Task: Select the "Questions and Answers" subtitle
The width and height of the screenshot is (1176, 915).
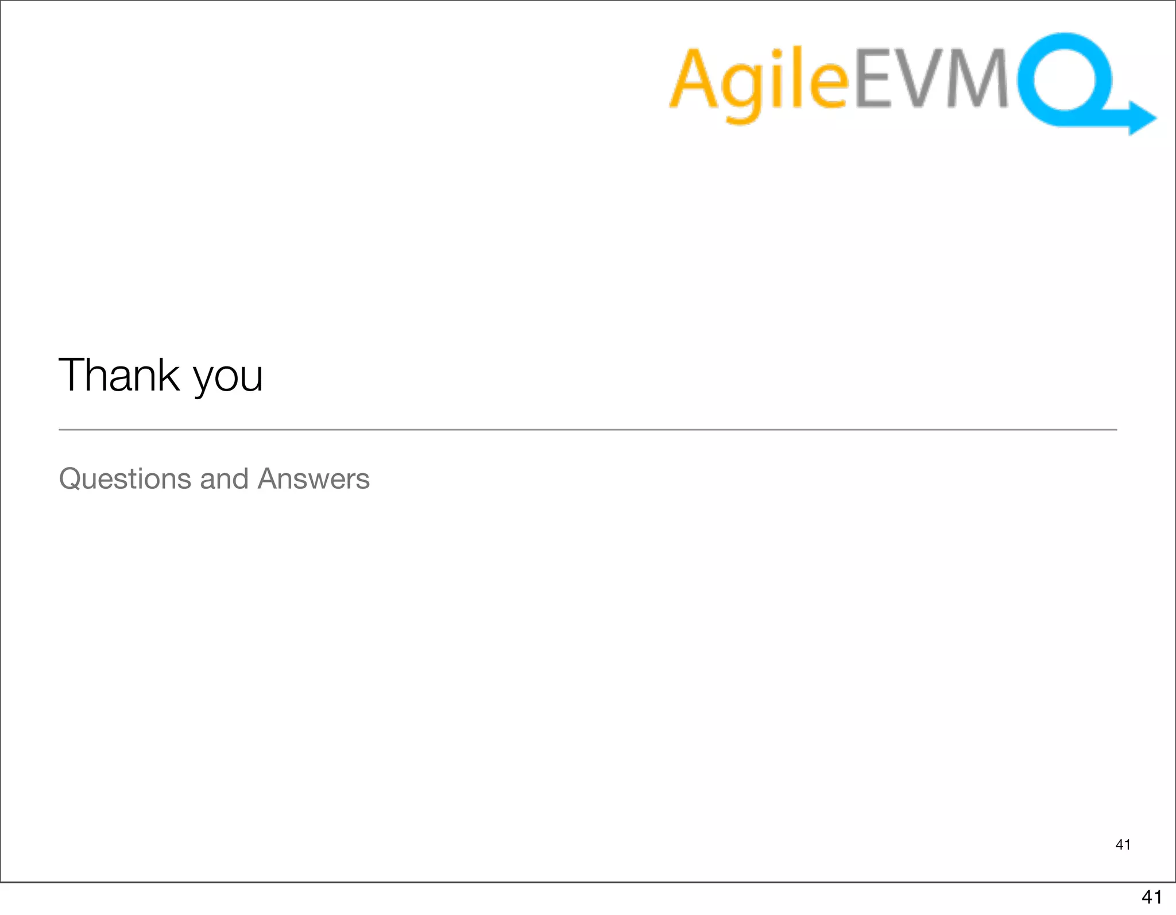Action: click(214, 478)
